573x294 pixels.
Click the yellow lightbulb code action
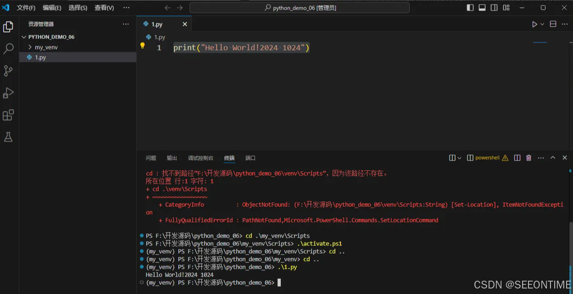tap(142, 45)
